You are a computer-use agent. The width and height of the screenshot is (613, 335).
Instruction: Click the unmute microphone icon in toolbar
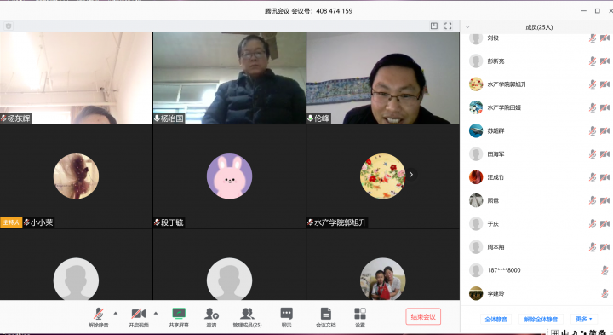[x=99, y=315]
